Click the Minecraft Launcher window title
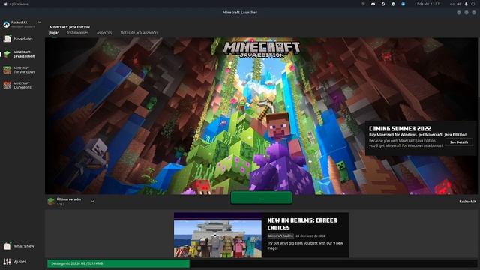Viewport: 480px width, 270px height. click(x=240, y=13)
